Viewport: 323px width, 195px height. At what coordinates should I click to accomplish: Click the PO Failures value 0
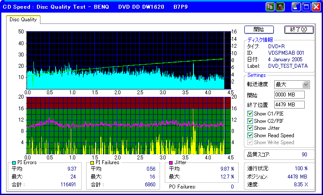point(232,187)
